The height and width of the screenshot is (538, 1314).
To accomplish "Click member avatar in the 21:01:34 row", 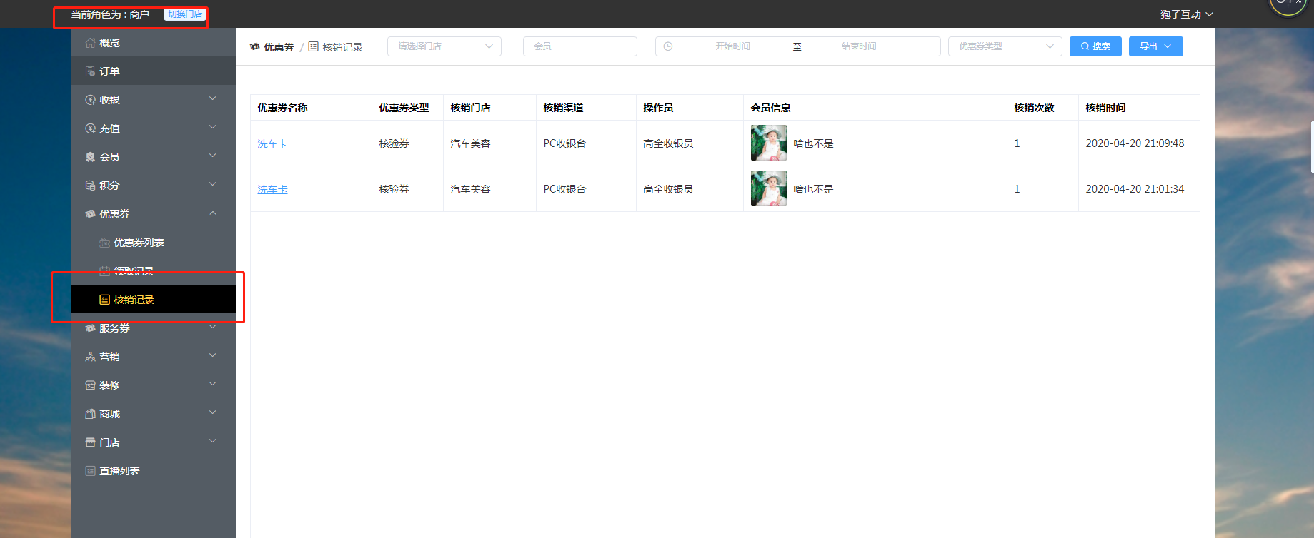I will pos(769,188).
